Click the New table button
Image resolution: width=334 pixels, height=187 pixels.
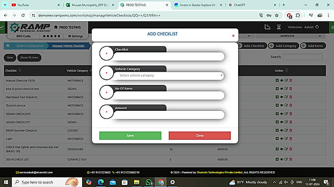(10, 57)
